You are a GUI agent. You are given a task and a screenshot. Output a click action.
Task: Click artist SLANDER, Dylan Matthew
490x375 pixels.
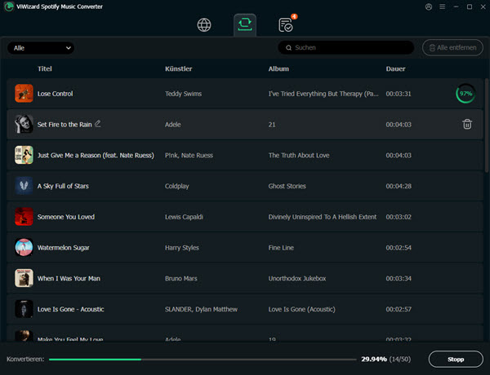pyautogui.click(x=201, y=309)
